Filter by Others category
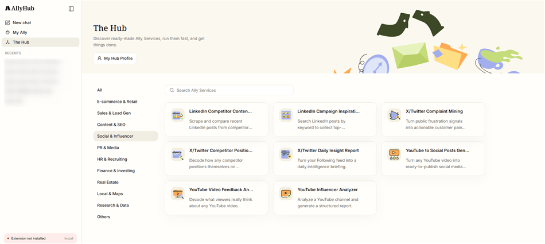 point(126,216)
